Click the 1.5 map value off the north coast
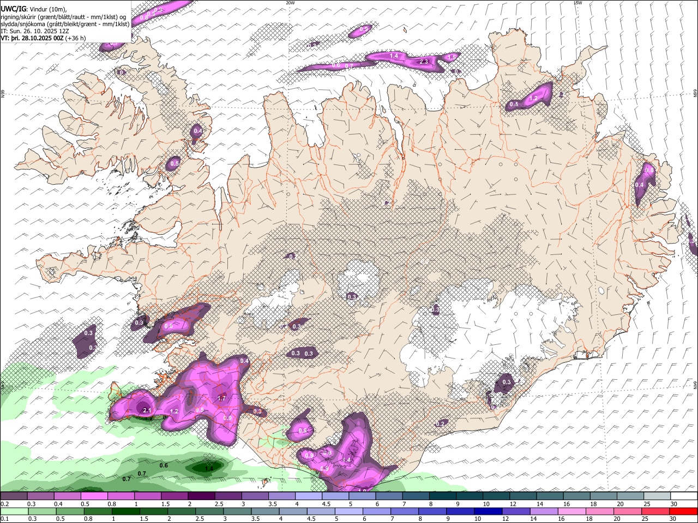This screenshot has height=523, width=698. [x=451, y=57]
